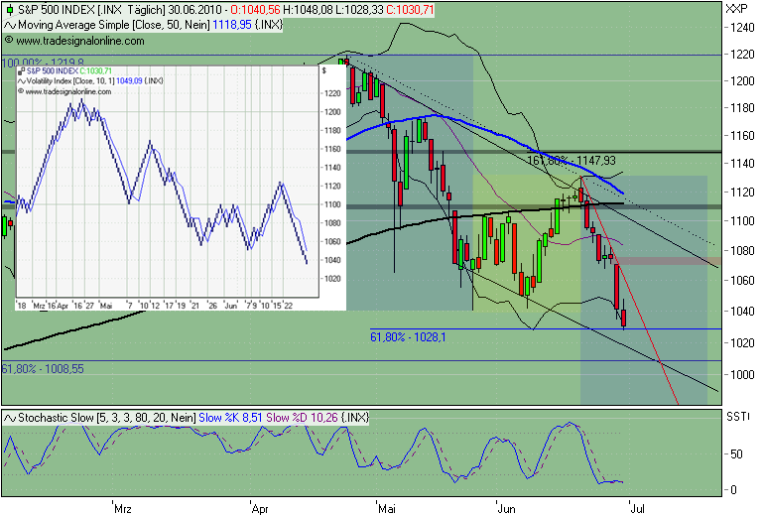Click the inset legend S&P 500 INDEX C:1030,71
The image size is (763, 516).
pyautogui.click(x=69, y=71)
